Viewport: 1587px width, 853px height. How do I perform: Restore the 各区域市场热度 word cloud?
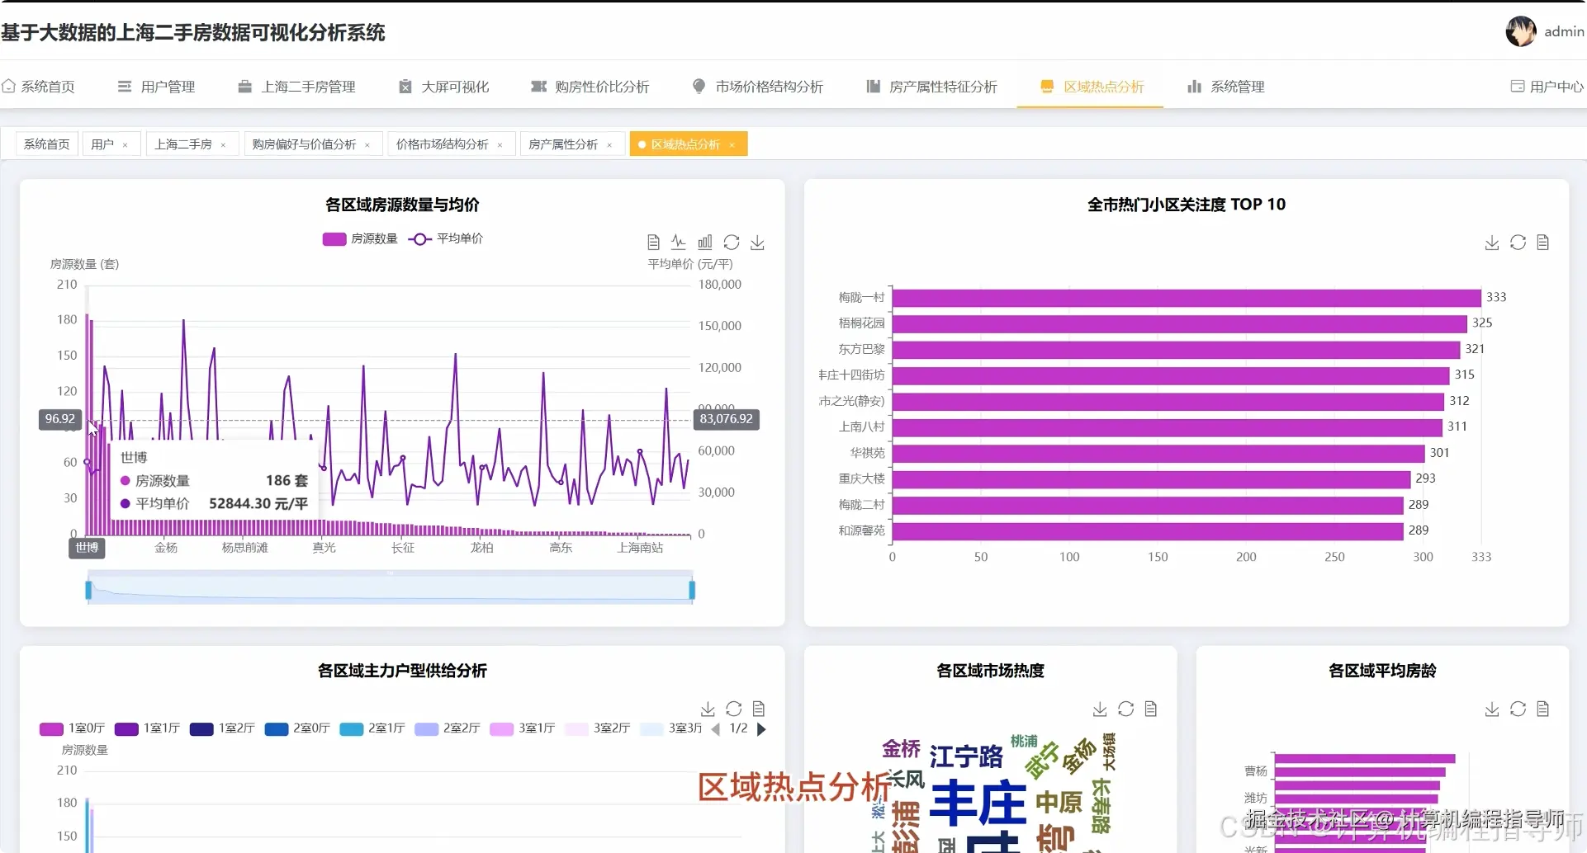(1125, 709)
